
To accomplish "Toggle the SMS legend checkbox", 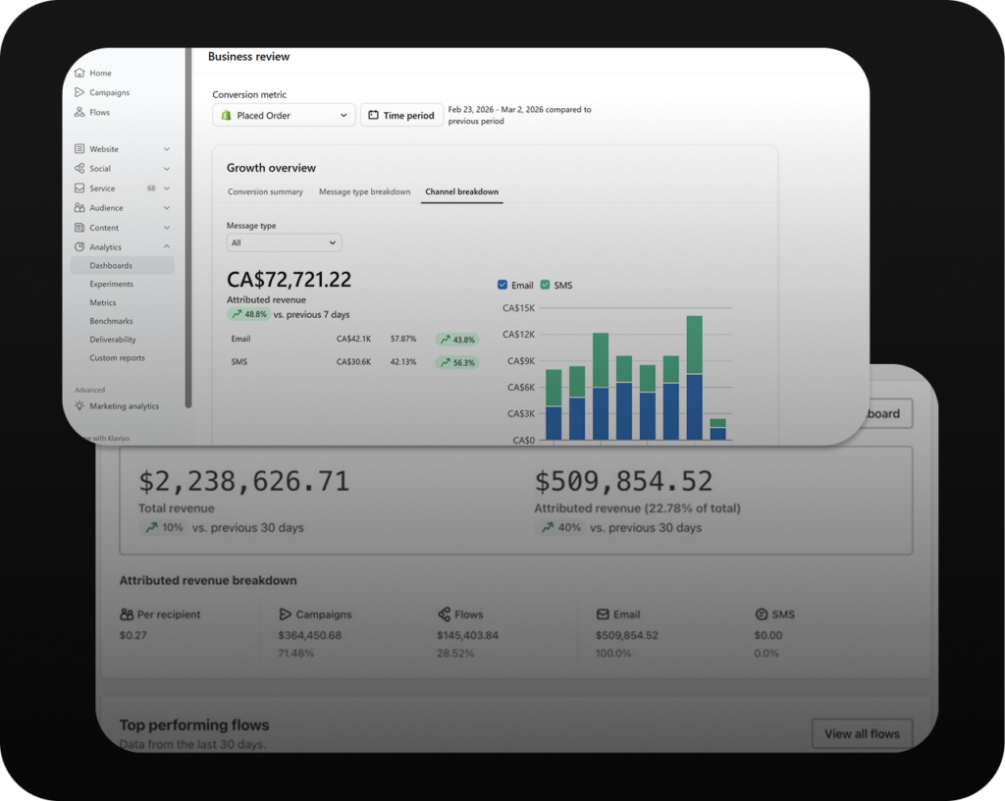I will click(546, 286).
